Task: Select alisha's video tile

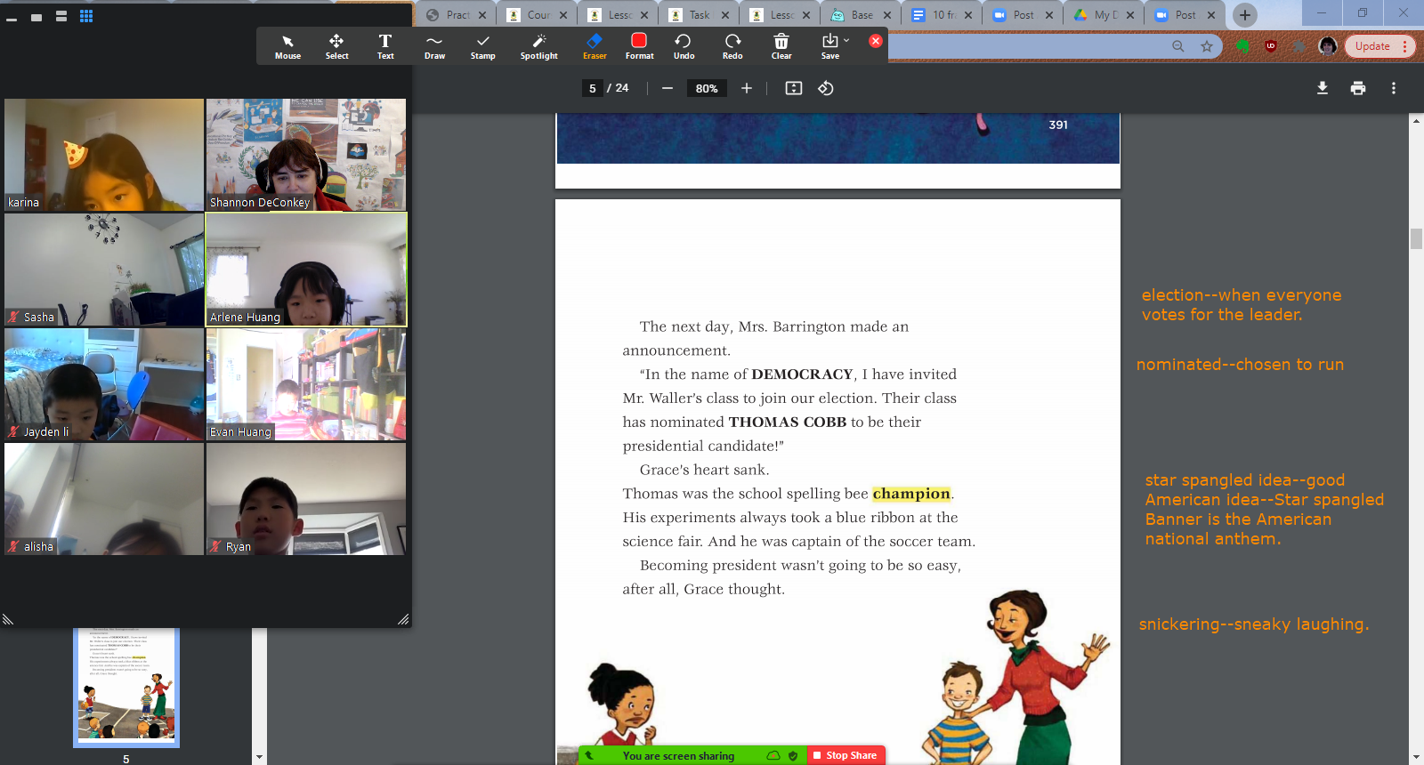Action: click(x=104, y=499)
